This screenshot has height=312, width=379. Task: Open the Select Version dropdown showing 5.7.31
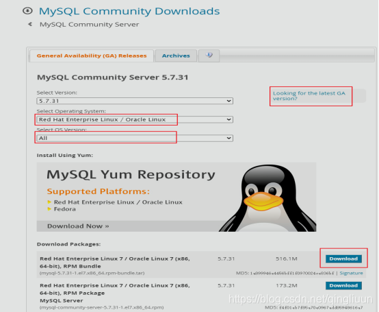point(135,101)
